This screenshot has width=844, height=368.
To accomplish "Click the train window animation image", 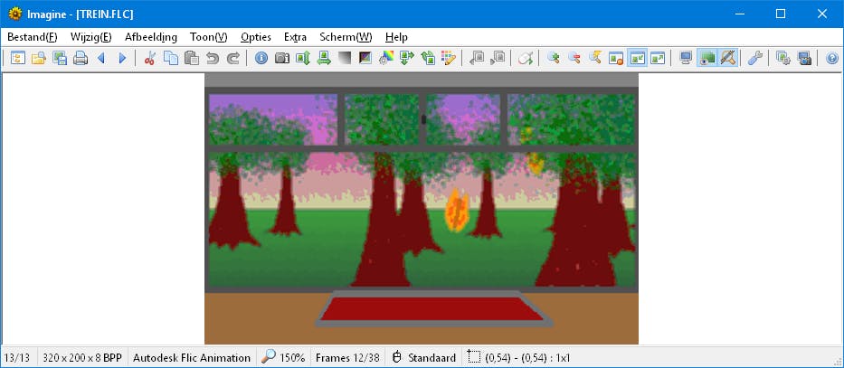I will pyautogui.click(x=422, y=209).
